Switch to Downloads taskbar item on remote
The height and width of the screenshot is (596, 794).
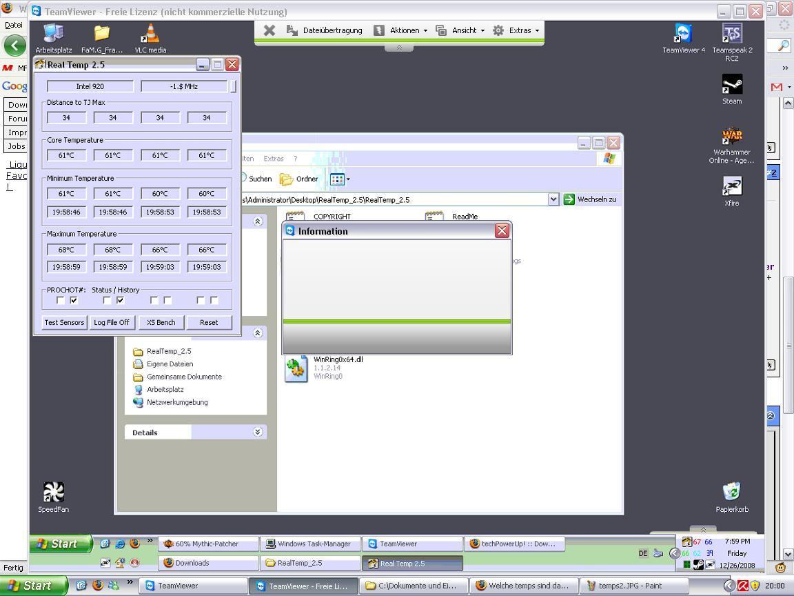click(209, 563)
